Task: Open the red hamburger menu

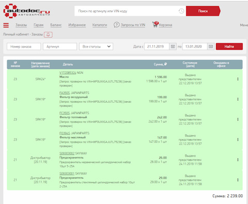Action: (x=6, y=25)
